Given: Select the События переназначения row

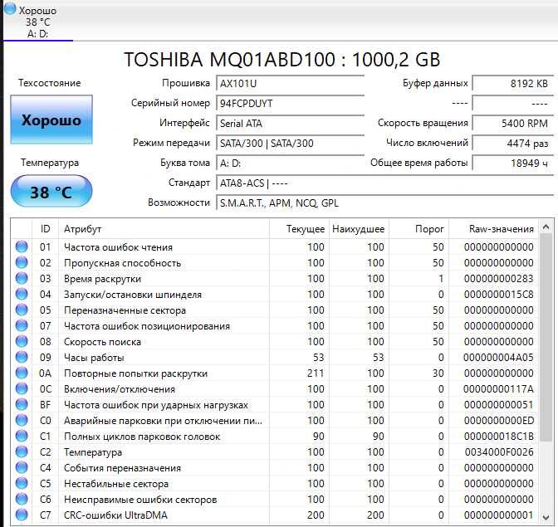Looking at the screenshot, I should coord(275,467).
